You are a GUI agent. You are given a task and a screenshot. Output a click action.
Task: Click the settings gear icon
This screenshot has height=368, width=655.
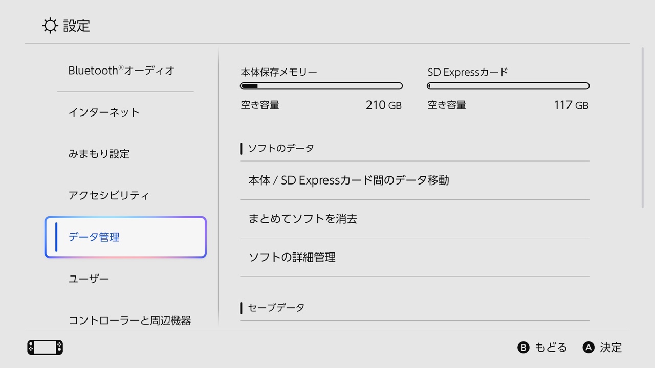pyautogui.click(x=50, y=26)
